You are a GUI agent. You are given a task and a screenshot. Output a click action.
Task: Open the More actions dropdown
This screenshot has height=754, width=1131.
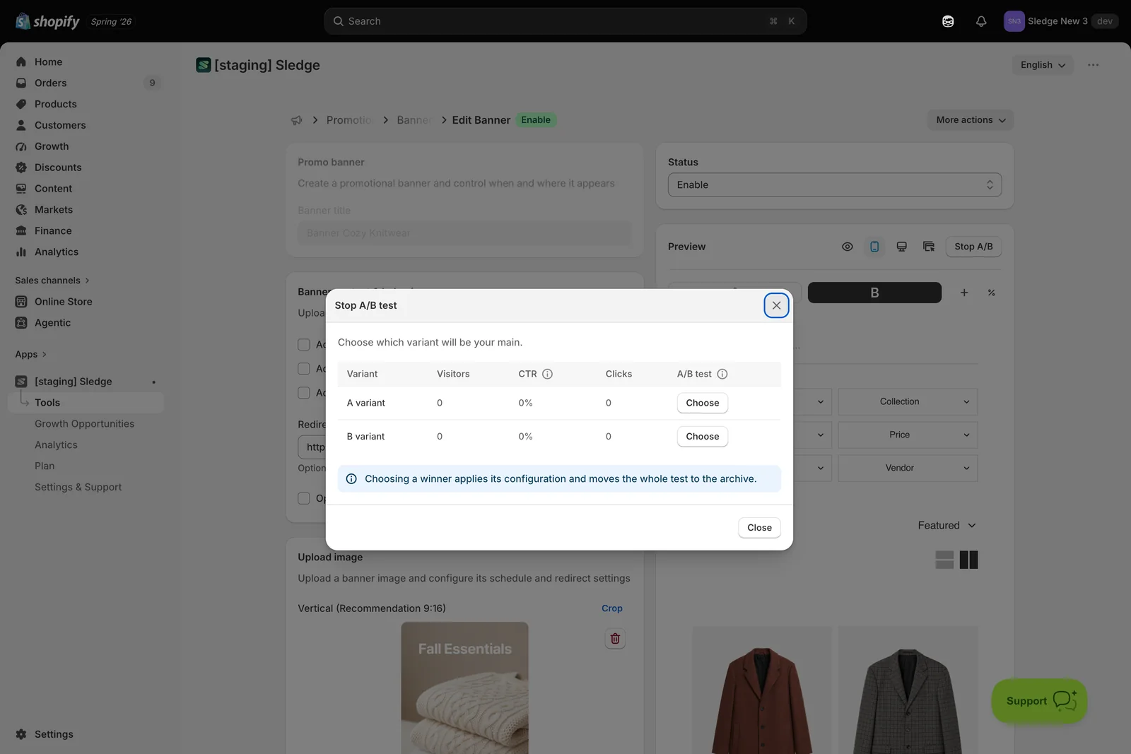point(971,120)
